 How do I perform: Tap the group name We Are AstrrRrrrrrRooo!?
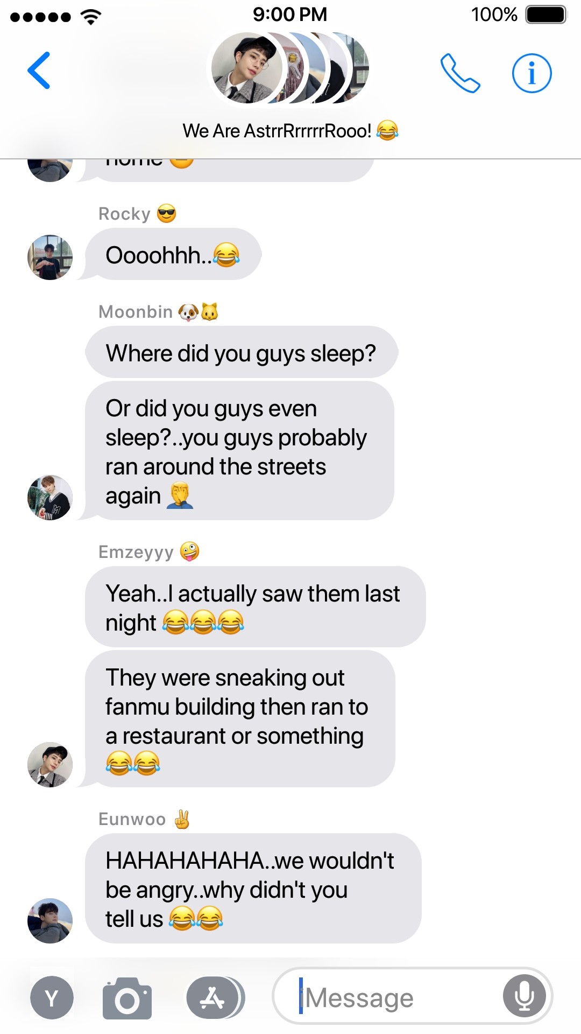pyautogui.click(x=290, y=130)
